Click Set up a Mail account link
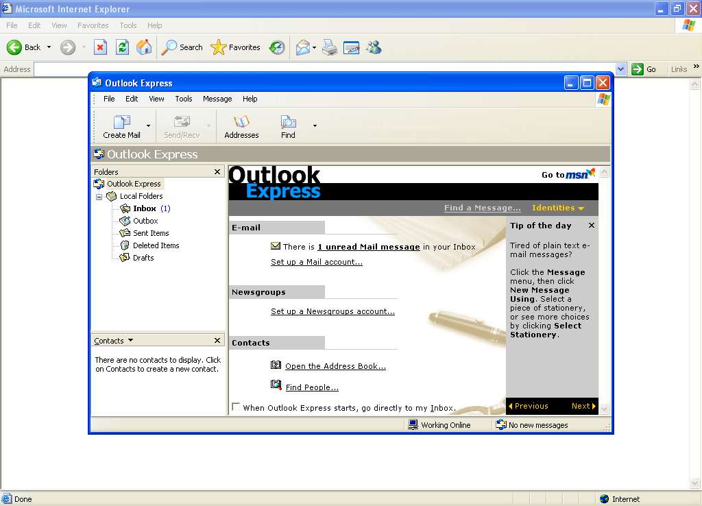This screenshot has width=702, height=506. click(x=317, y=262)
